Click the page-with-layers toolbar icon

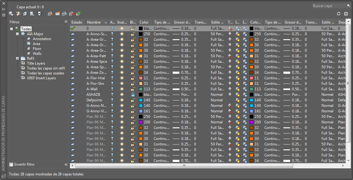[x=32, y=14]
